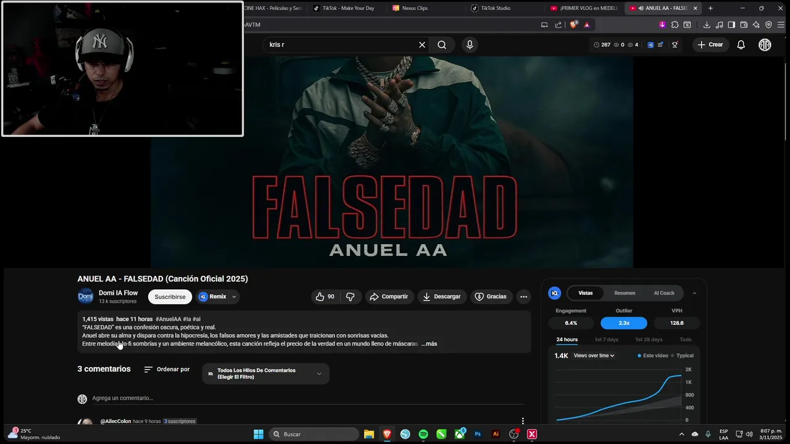The image size is (790, 444).
Task: Show hidden system tray icons chevron
Action: click(681, 434)
